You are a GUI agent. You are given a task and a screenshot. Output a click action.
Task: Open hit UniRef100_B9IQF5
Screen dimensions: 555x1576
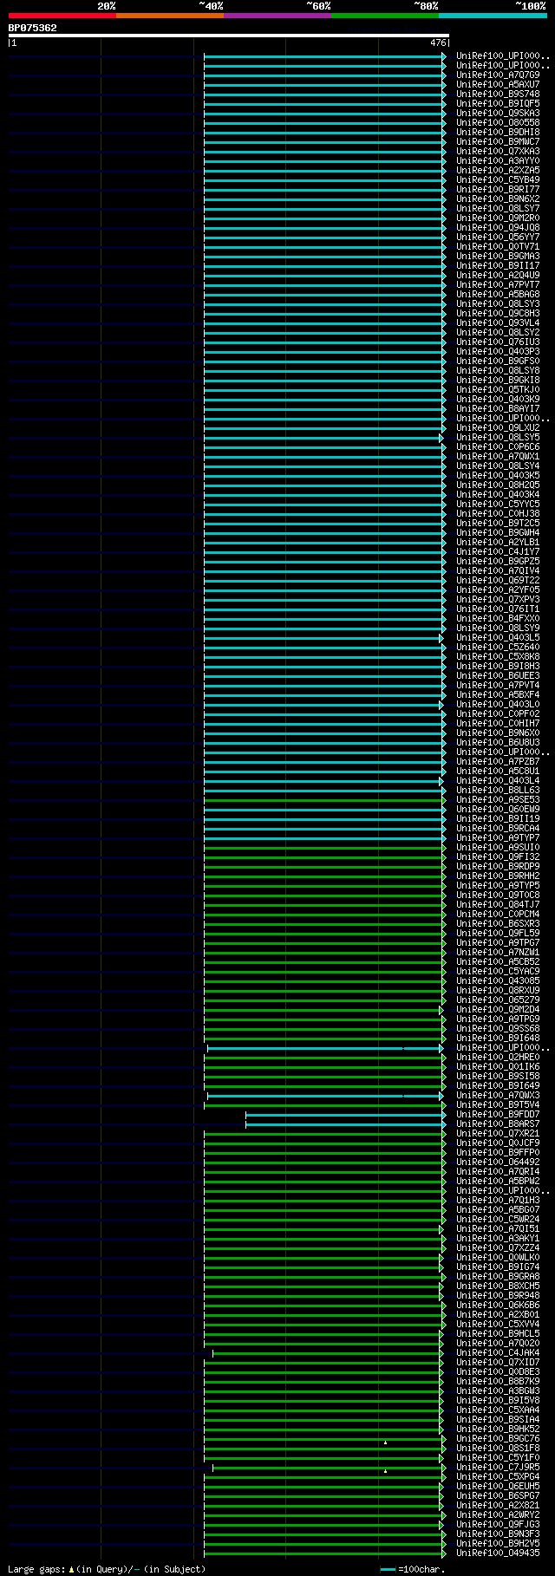[x=498, y=104]
